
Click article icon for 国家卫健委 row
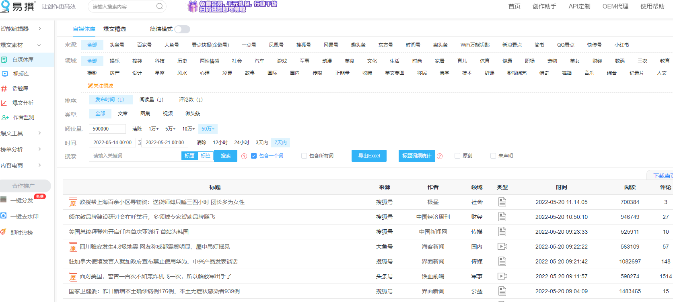pos(502,291)
